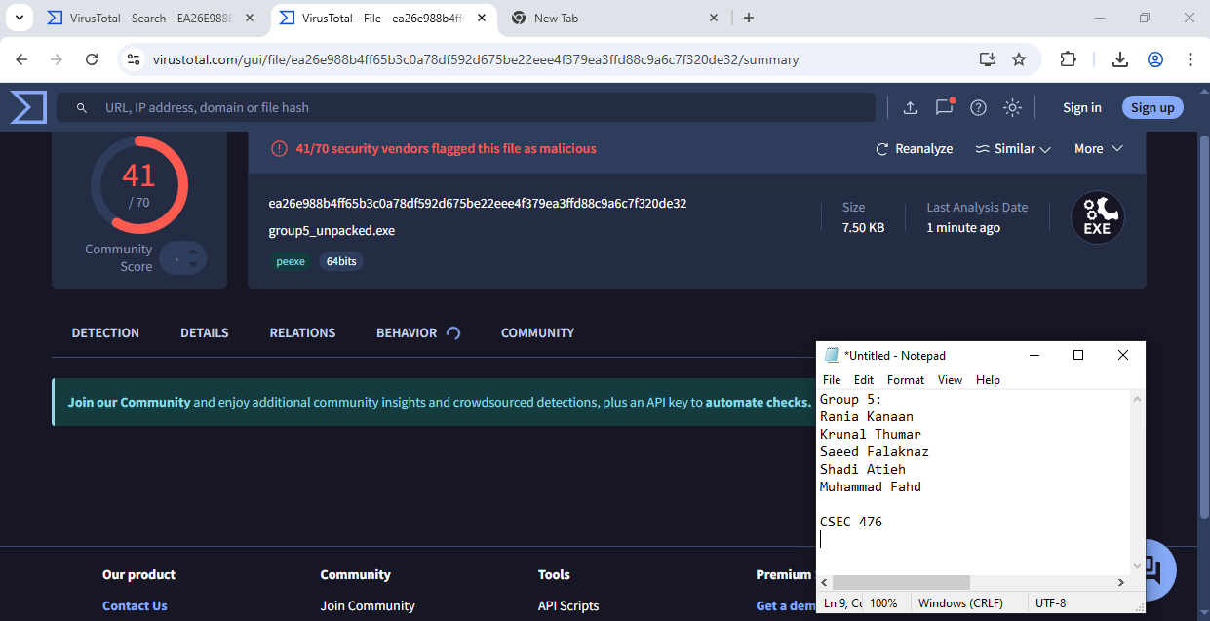Click the Notepad app icon in title bar
The height and width of the screenshot is (621, 1210).
click(832, 355)
